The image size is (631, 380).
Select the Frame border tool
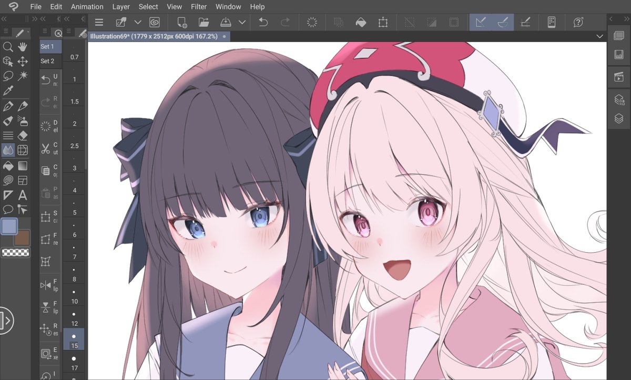click(23, 181)
